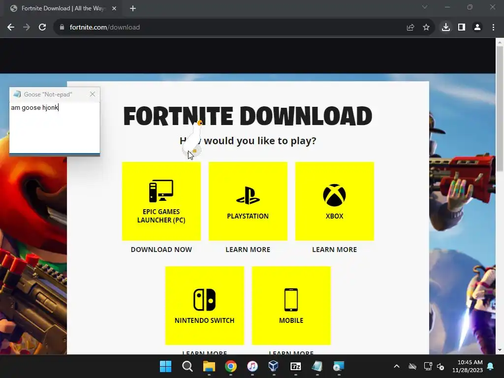Click the network tray icon
This screenshot has width=504, height=378.
tap(428, 366)
